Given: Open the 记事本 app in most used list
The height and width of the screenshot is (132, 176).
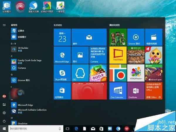Looking at the screenshot, I should (x=18, y=31).
